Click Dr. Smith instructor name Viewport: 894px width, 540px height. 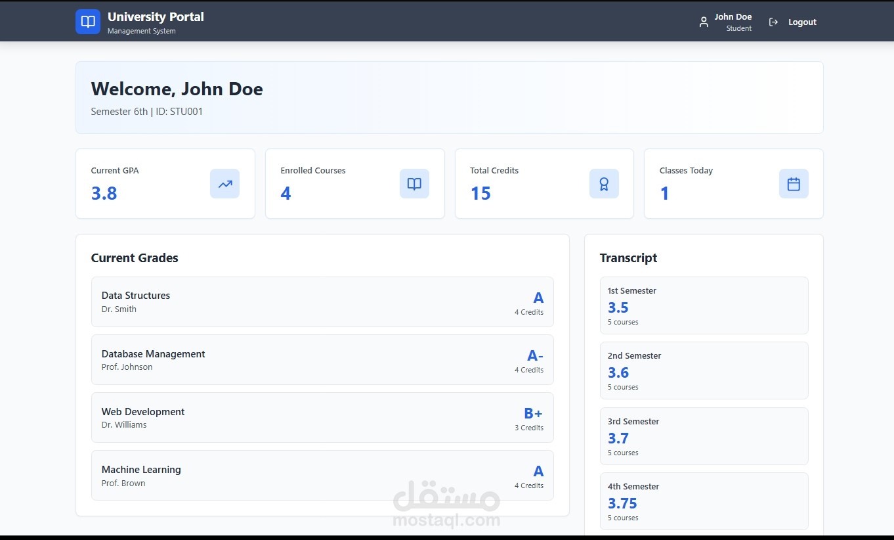pyautogui.click(x=119, y=309)
